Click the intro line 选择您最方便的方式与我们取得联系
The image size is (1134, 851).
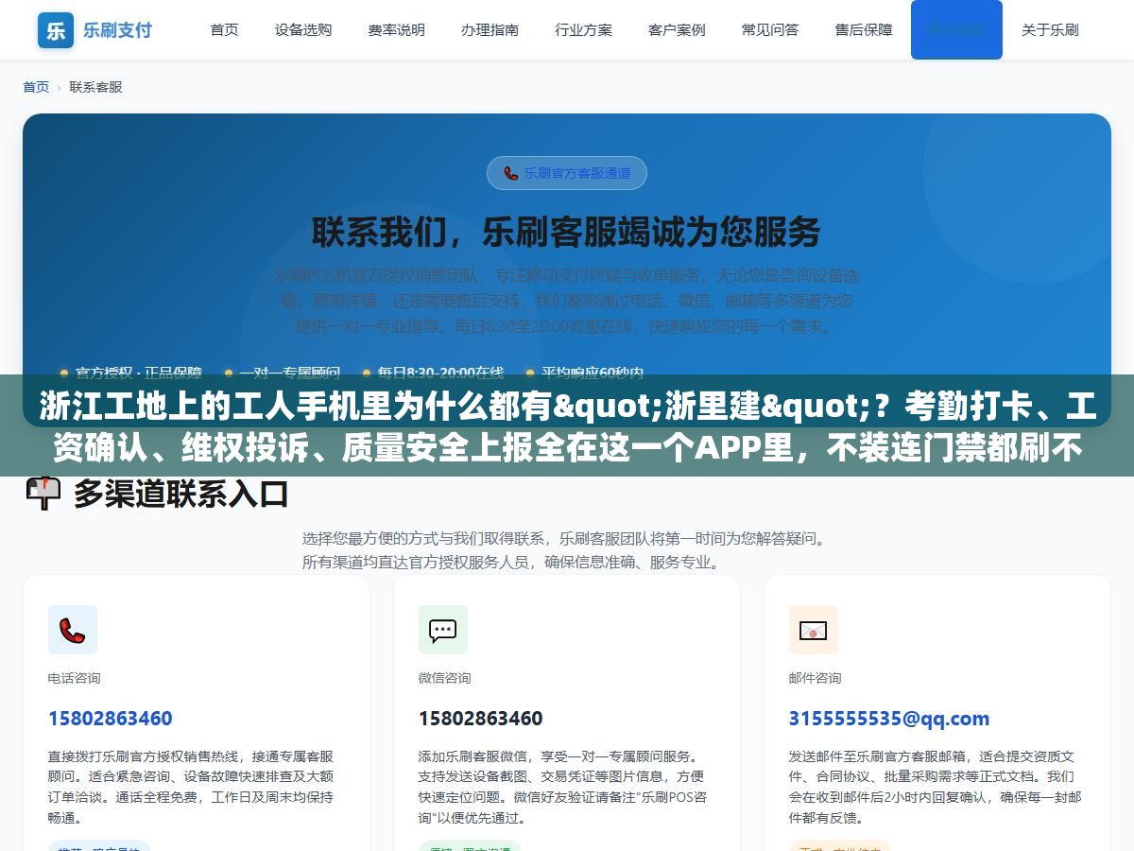point(567,539)
